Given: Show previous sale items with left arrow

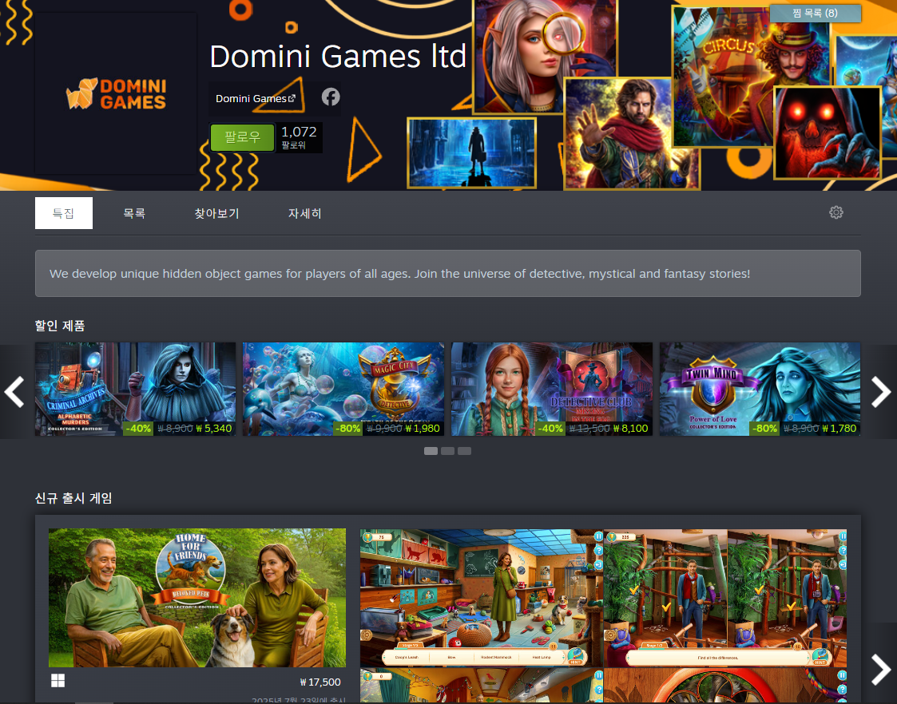Looking at the screenshot, I should point(14,392).
